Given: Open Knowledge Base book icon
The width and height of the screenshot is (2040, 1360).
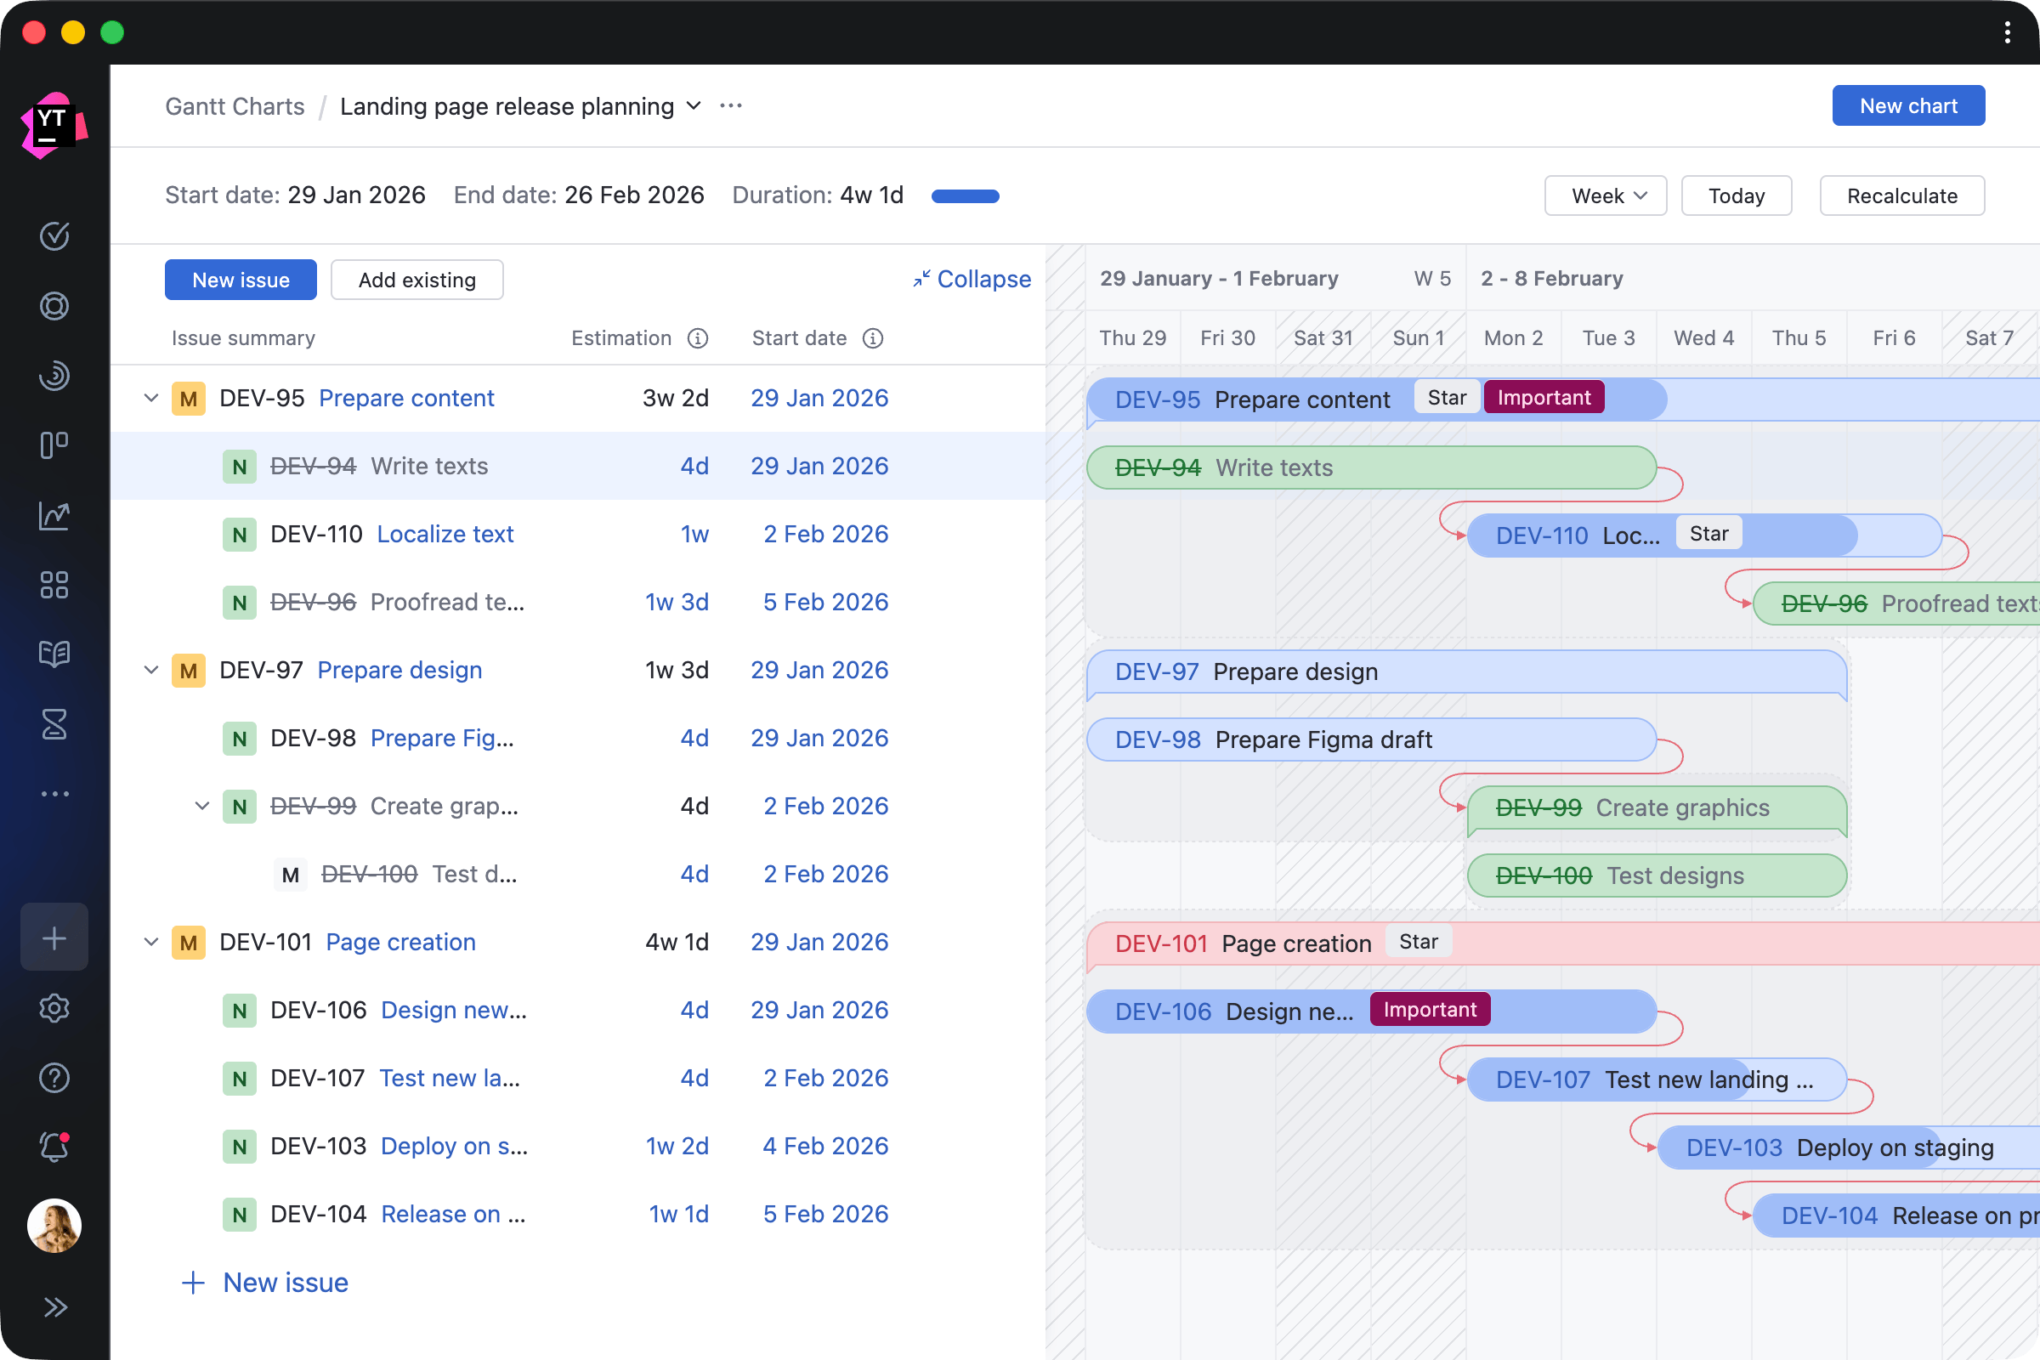Looking at the screenshot, I should pos(54,654).
